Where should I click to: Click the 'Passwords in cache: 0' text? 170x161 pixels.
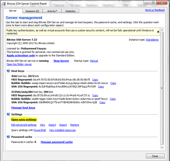click(x=24, y=142)
